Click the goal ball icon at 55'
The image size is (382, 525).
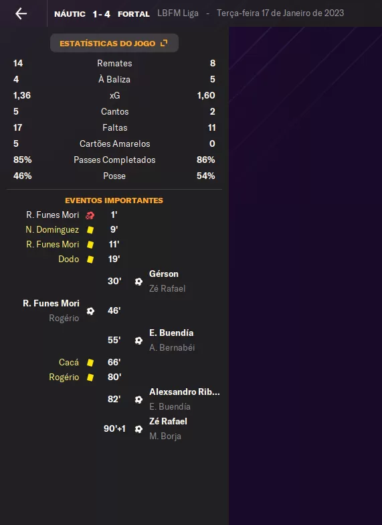138,341
